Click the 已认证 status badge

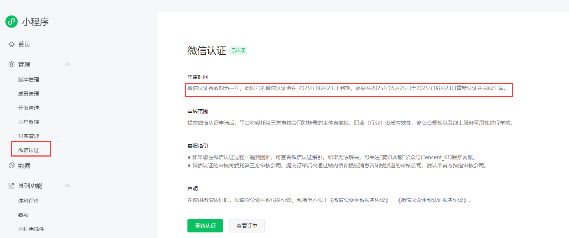[238, 51]
